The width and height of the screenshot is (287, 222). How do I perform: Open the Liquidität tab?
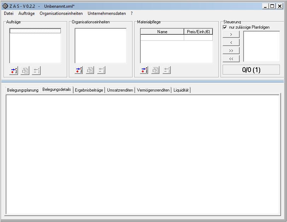(181, 90)
